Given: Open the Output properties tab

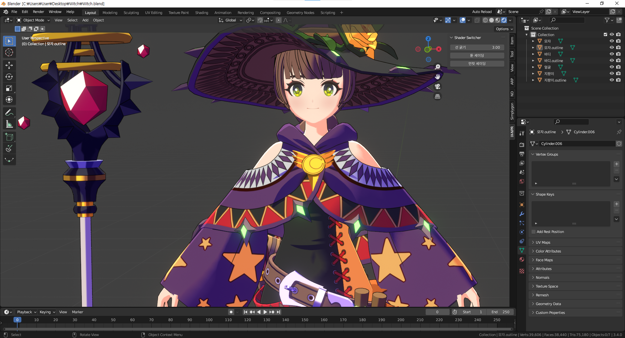Looking at the screenshot, I should (x=522, y=154).
